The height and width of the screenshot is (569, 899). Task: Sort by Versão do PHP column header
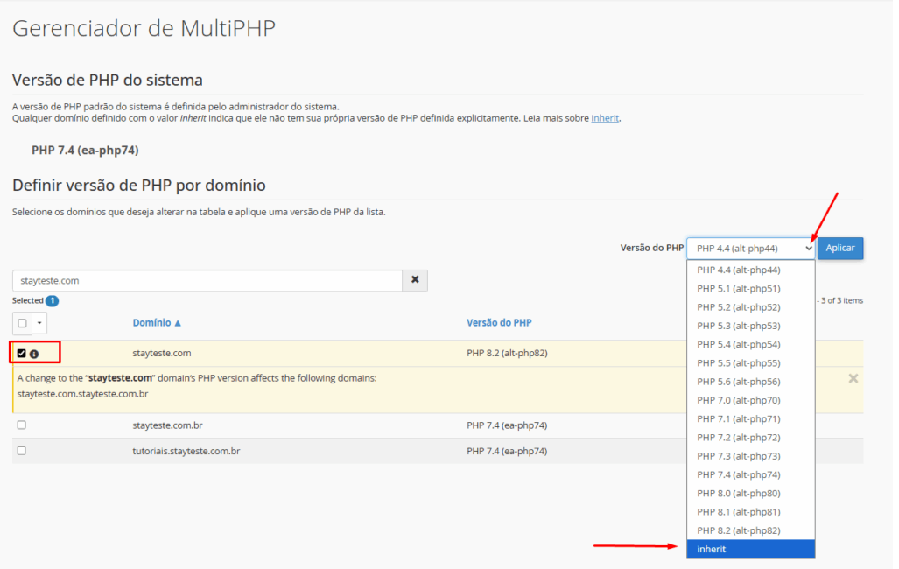[x=499, y=323]
